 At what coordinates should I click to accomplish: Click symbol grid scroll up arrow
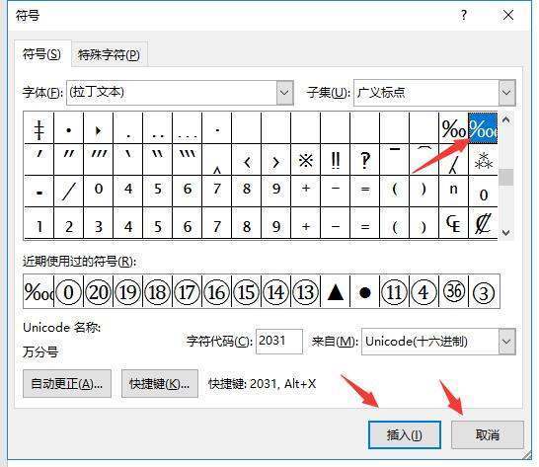[505, 120]
